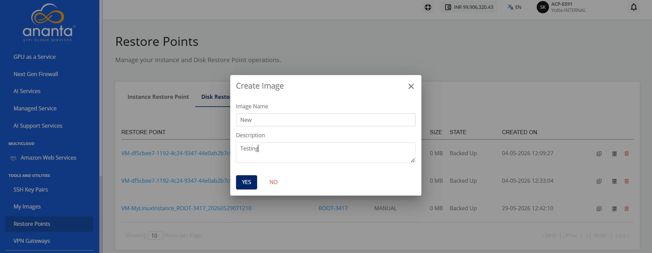Jump to the First page
652x253 pixels.
click(x=549, y=236)
